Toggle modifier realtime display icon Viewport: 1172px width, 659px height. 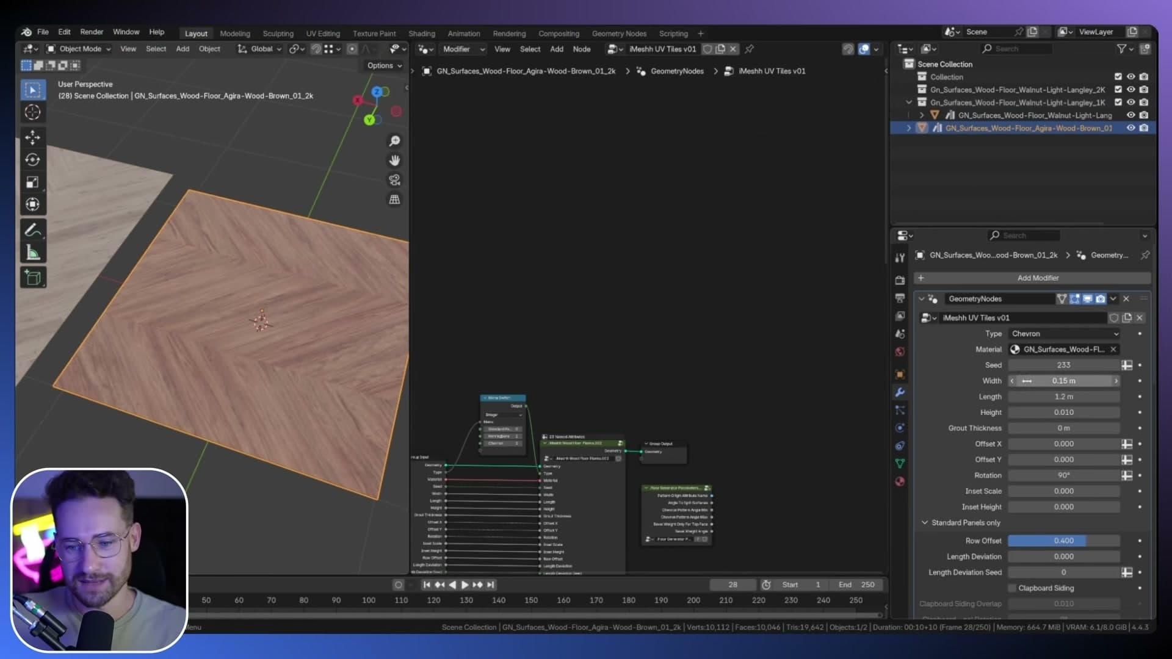click(x=1087, y=299)
